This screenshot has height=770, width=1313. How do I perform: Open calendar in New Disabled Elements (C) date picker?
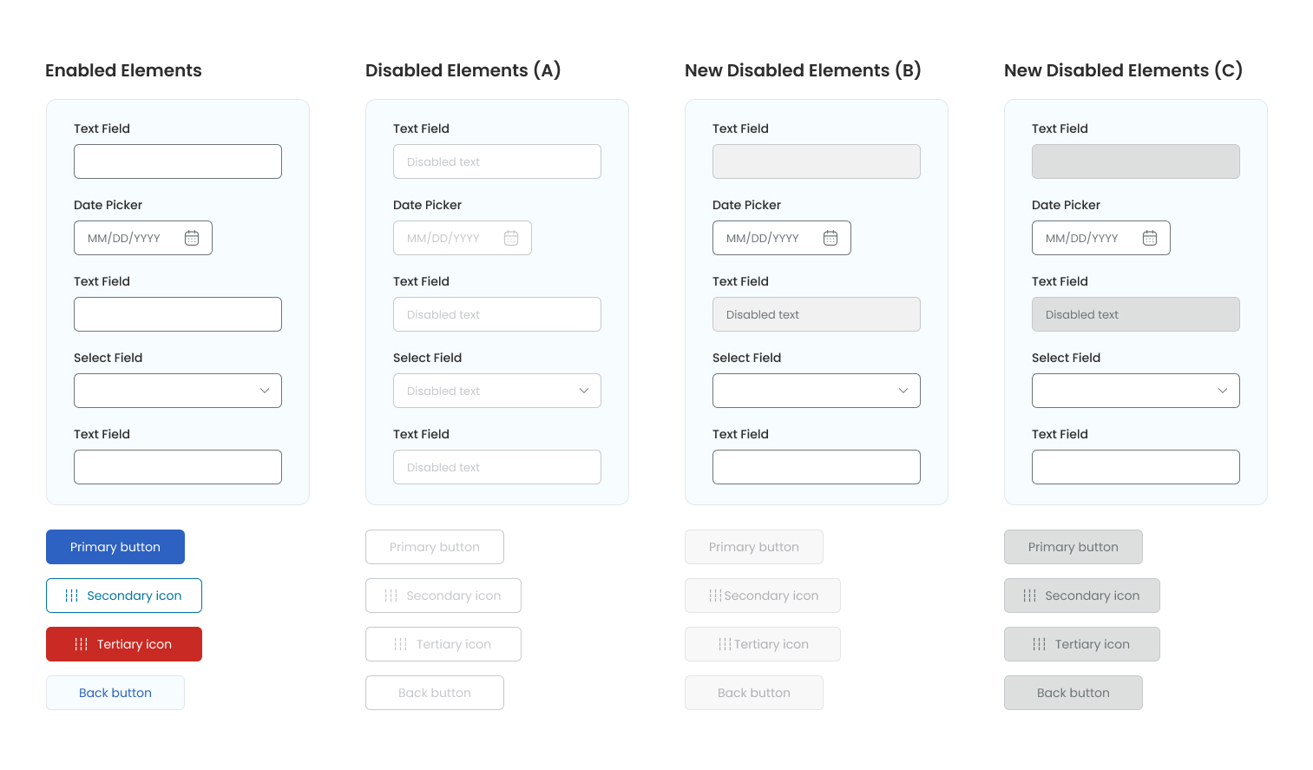[1150, 238]
